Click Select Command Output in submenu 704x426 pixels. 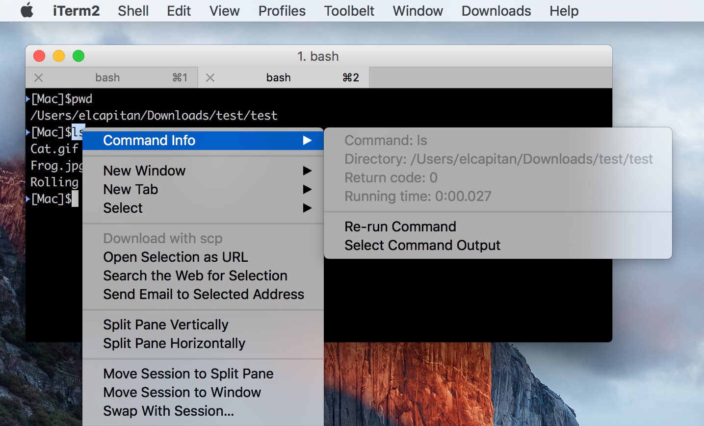coord(498,245)
